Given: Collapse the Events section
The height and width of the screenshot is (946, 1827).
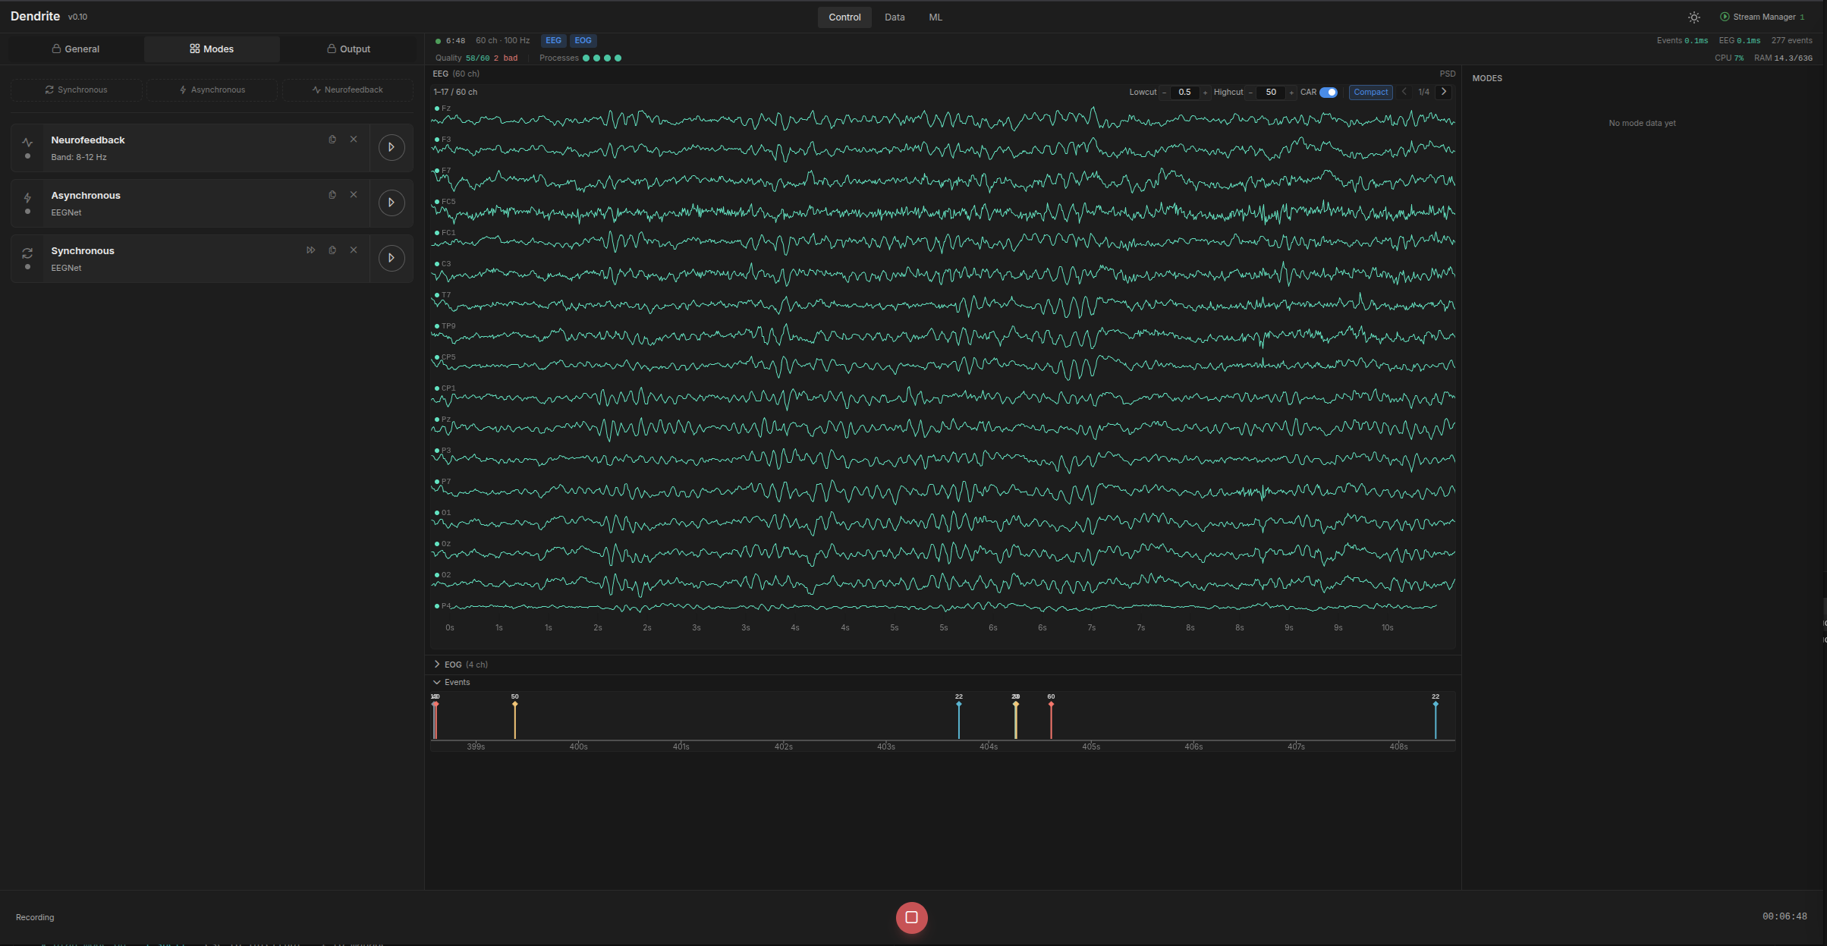Looking at the screenshot, I should (451, 683).
